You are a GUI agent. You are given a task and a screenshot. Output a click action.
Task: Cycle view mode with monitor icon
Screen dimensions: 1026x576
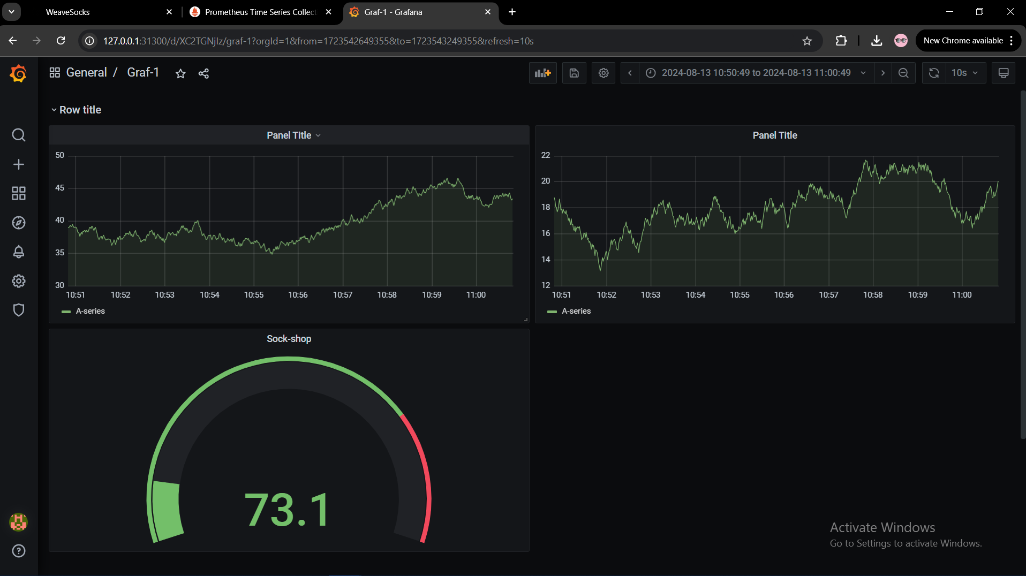(1004, 73)
